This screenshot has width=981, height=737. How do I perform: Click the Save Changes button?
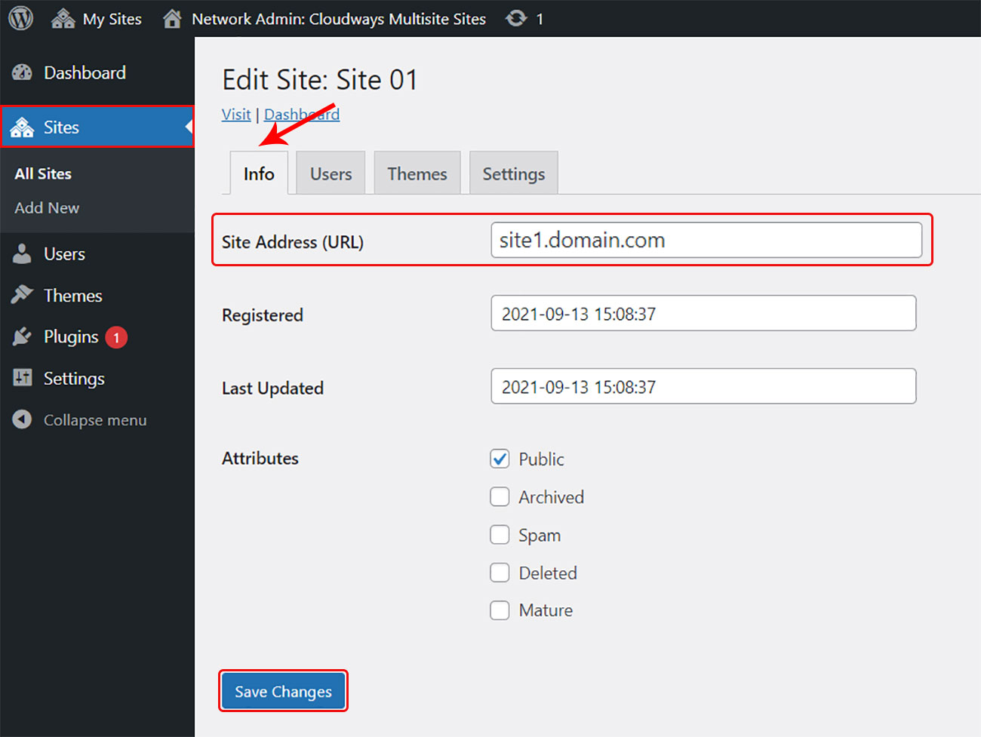(x=283, y=691)
